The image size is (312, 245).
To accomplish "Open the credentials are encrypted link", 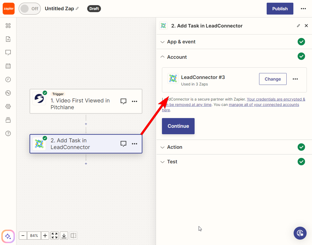I will pyautogui.click(x=276, y=99).
